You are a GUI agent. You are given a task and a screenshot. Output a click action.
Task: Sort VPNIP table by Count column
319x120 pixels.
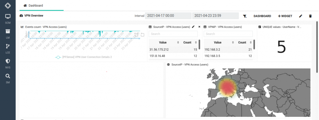pos(244,43)
